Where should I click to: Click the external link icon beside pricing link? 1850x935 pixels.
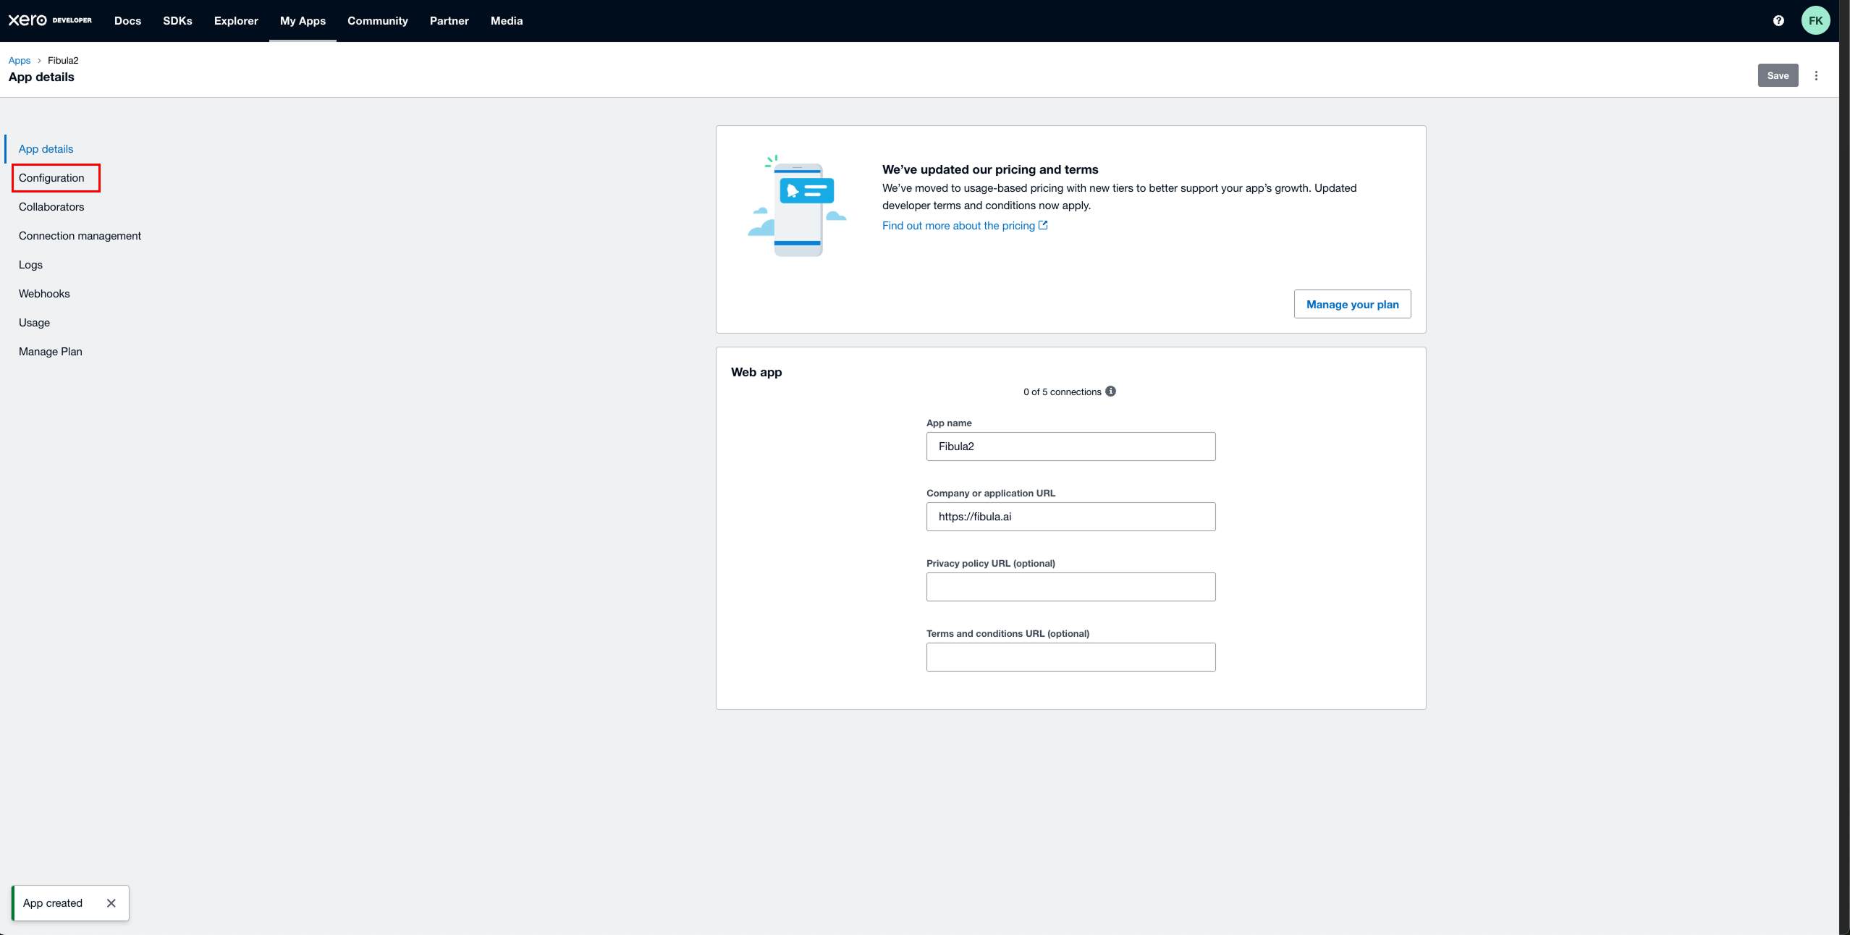click(1043, 225)
